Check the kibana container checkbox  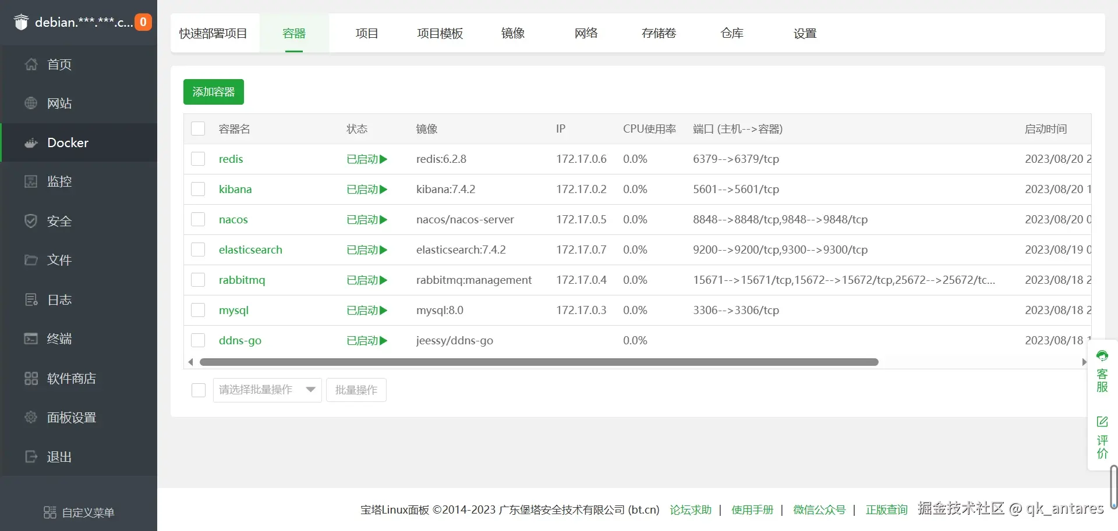(198, 189)
